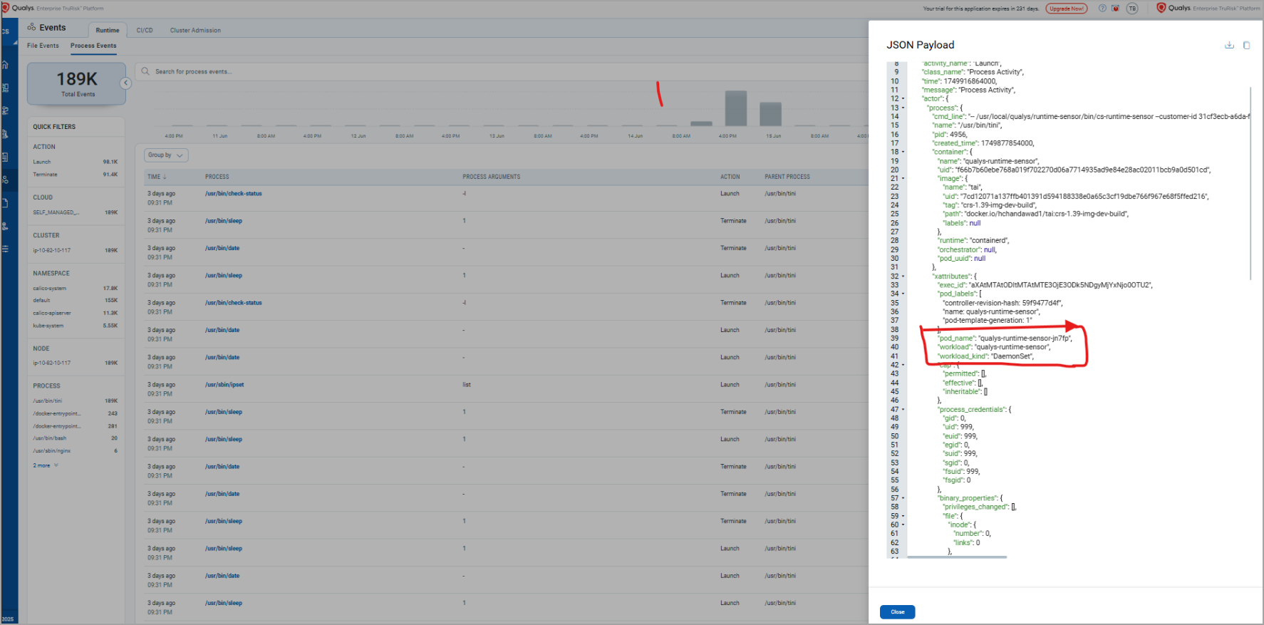Click the JSON payload horizontal scrollbar

click(x=957, y=557)
